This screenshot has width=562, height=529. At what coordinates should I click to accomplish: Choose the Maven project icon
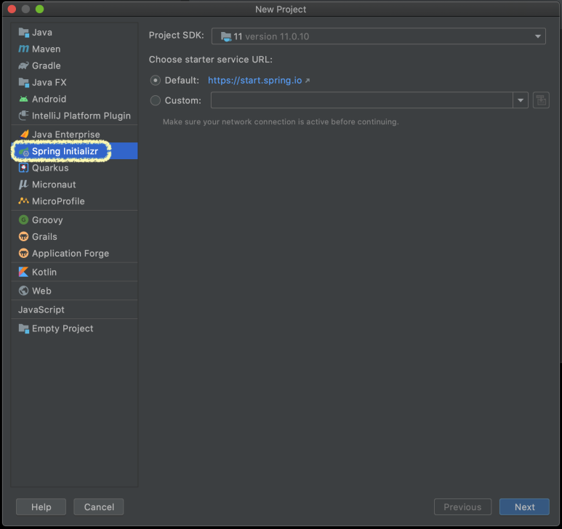point(24,49)
